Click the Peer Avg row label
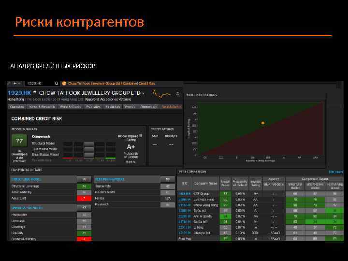This screenshot has height=261, width=348. [185, 239]
